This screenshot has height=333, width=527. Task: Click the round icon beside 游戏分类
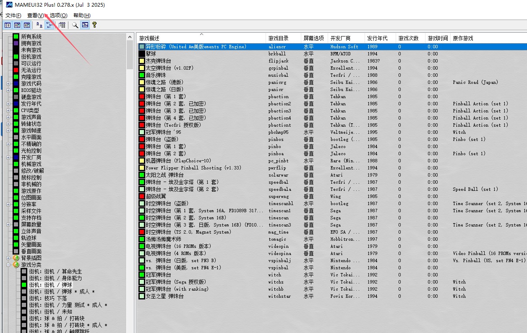point(16,265)
